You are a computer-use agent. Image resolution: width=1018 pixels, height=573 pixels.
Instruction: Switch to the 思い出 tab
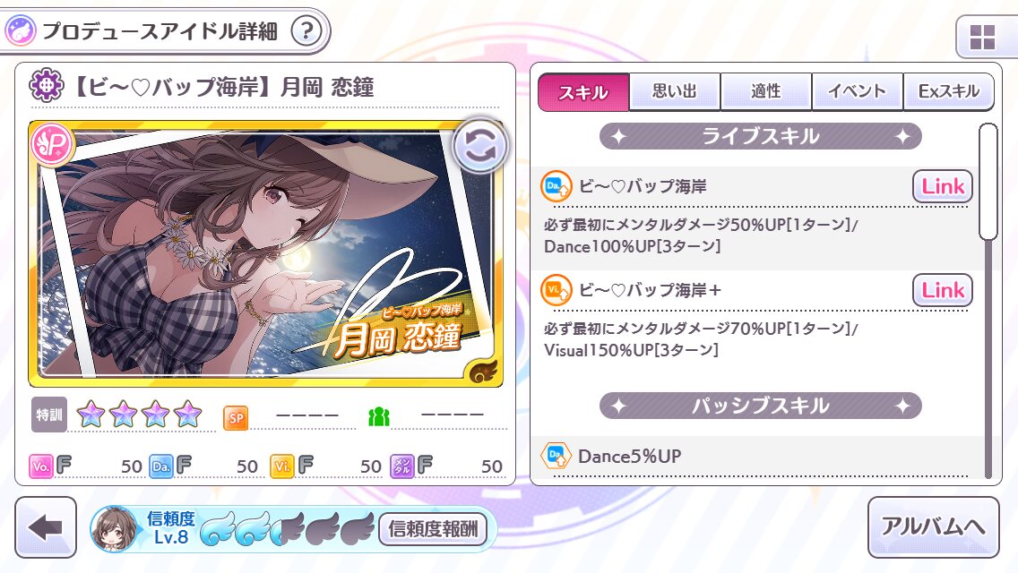675,91
